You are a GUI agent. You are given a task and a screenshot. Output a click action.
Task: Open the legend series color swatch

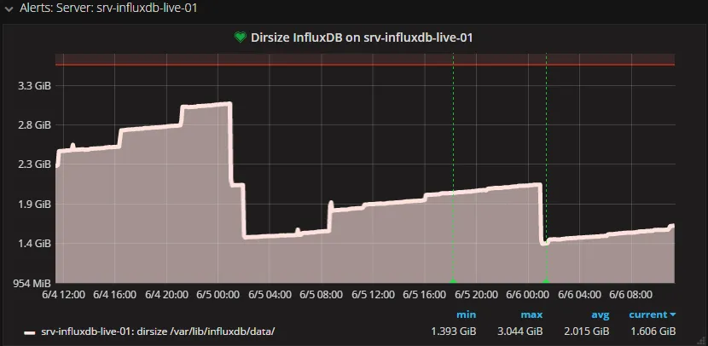30,333
